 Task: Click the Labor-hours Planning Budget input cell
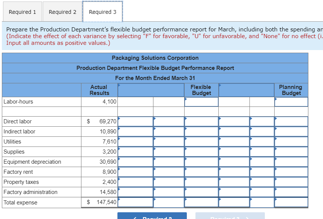click(291, 102)
